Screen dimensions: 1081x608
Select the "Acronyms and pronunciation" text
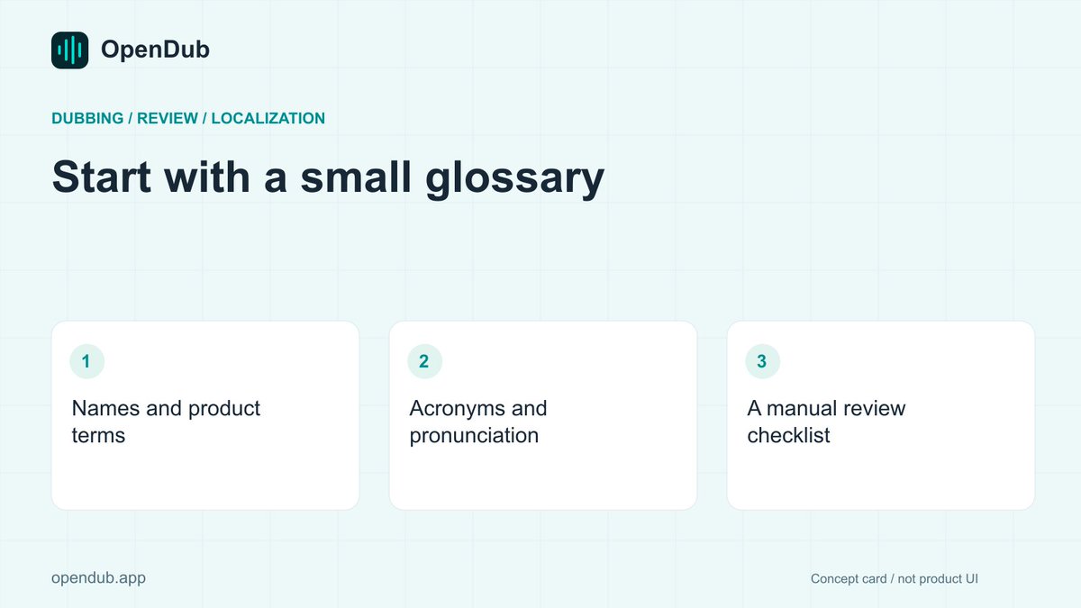pos(478,422)
